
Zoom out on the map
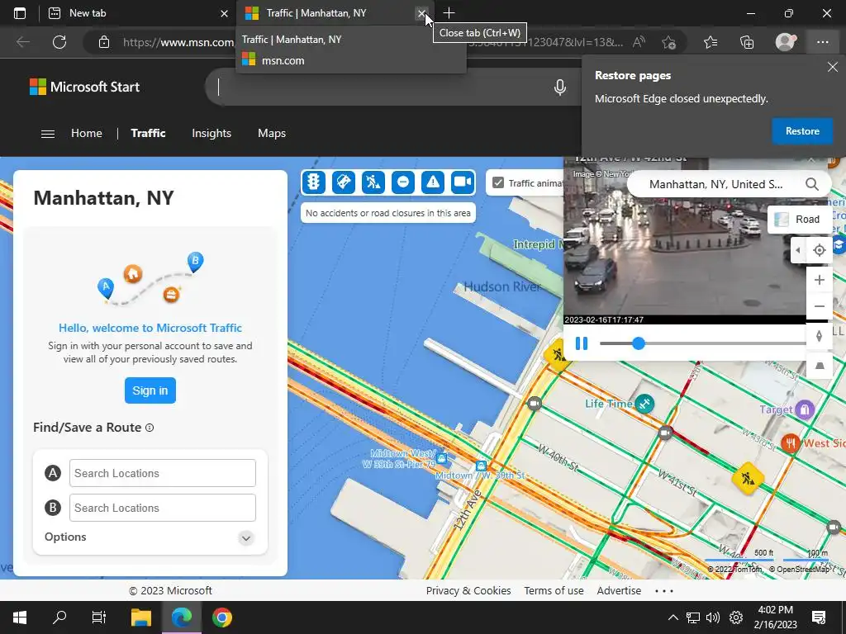(x=819, y=306)
